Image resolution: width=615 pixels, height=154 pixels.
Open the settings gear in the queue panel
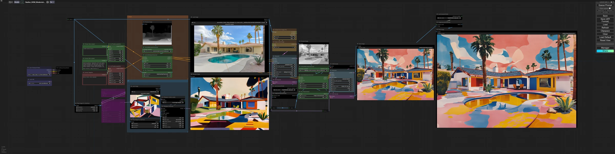tap(611, 2)
